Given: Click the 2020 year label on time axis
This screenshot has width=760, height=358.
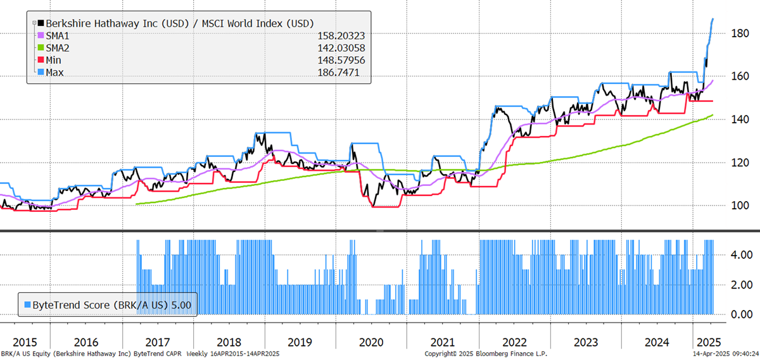Looking at the screenshot, I should click(372, 342).
